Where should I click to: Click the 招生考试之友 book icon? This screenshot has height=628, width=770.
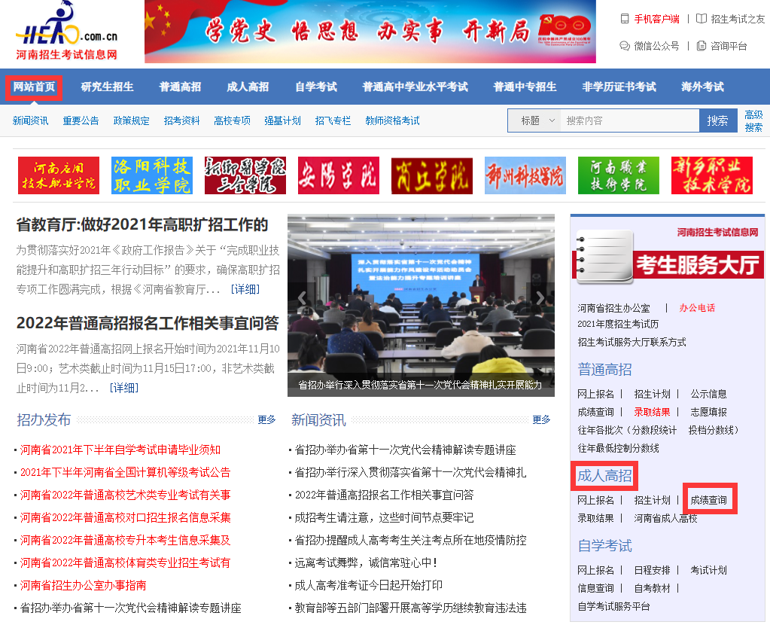[x=701, y=19]
